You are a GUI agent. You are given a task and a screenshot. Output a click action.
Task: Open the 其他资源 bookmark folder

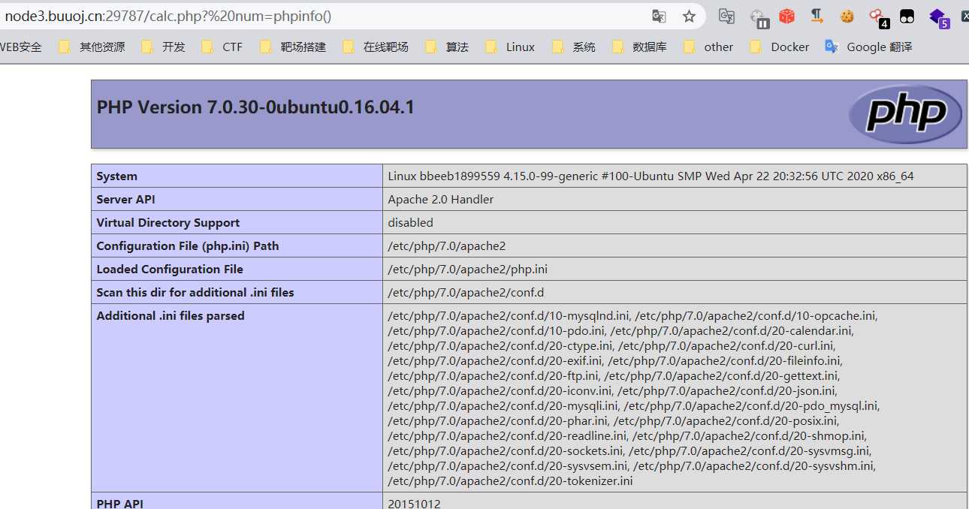point(92,47)
